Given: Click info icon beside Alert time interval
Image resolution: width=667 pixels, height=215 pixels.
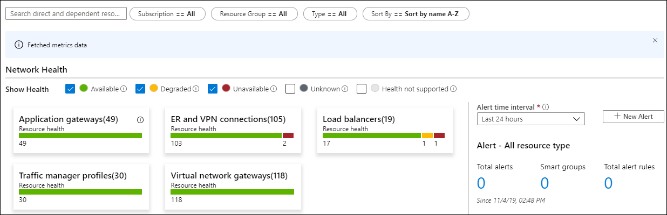Looking at the screenshot, I should [x=546, y=107].
